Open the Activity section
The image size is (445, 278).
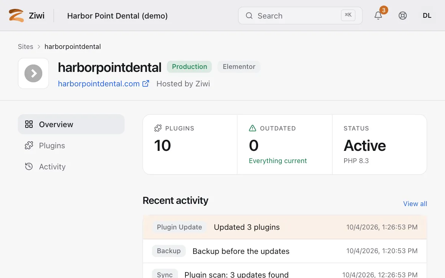click(71, 166)
